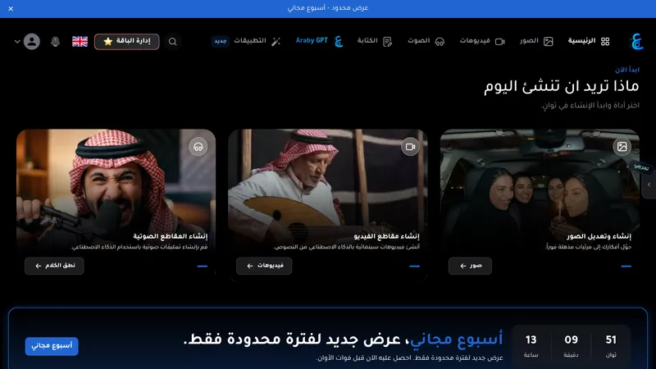Expand the side panel arrow at right edge
The width and height of the screenshot is (656, 369).
pyautogui.click(x=649, y=184)
